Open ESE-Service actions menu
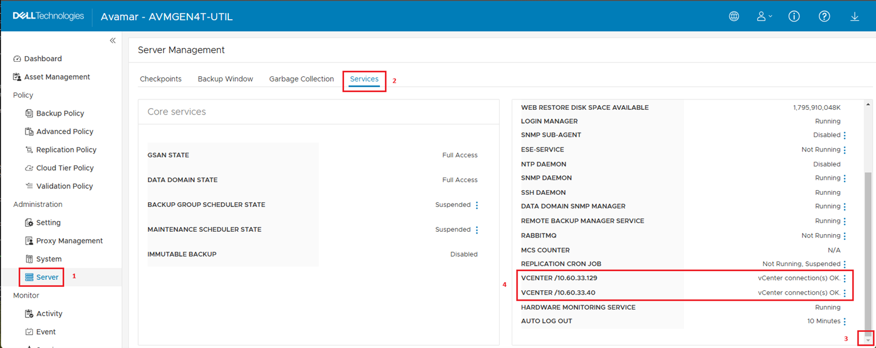This screenshot has width=876, height=348. coord(845,150)
